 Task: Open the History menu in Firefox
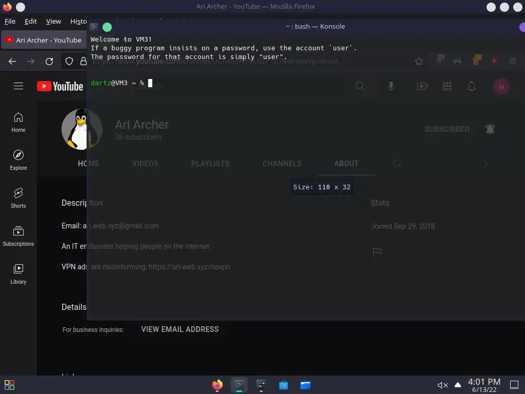point(78,21)
